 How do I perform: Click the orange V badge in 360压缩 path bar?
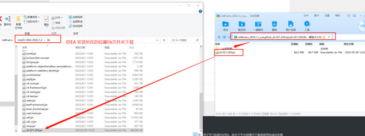point(324,37)
